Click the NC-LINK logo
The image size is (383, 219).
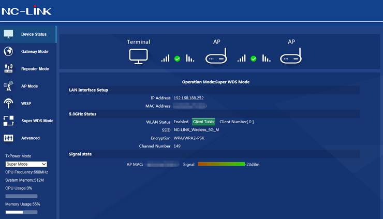pyautogui.click(x=26, y=11)
